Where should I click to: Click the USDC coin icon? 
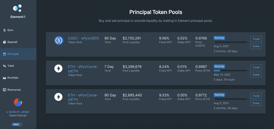tap(59, 40)
